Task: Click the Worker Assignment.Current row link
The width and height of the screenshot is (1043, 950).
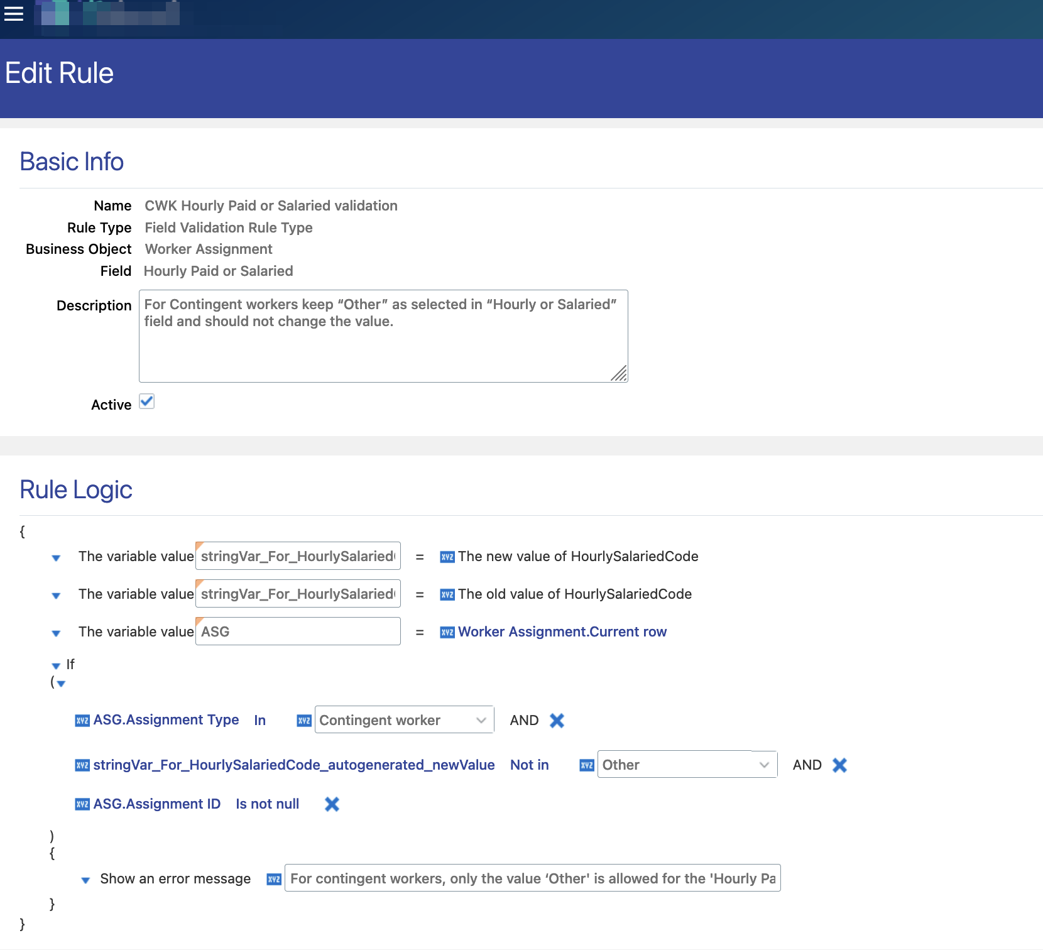Action: 562,631
